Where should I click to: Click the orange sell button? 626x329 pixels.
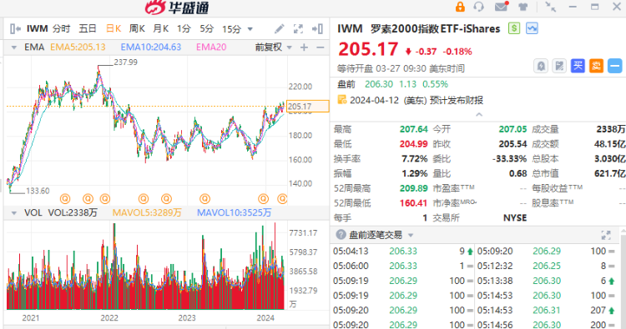pos(596,66)
